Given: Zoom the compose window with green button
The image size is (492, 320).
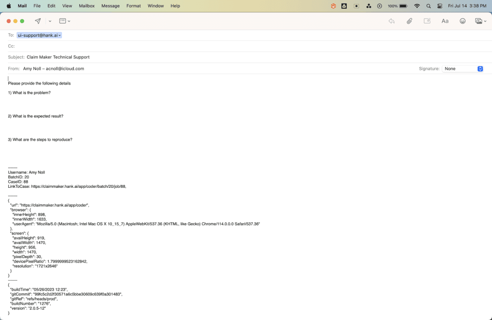Looking at the screenshot, I should [22, 21].
